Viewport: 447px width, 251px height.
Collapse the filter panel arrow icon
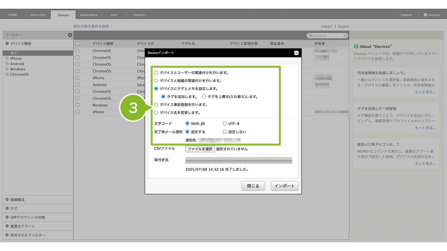pos(70,35)
